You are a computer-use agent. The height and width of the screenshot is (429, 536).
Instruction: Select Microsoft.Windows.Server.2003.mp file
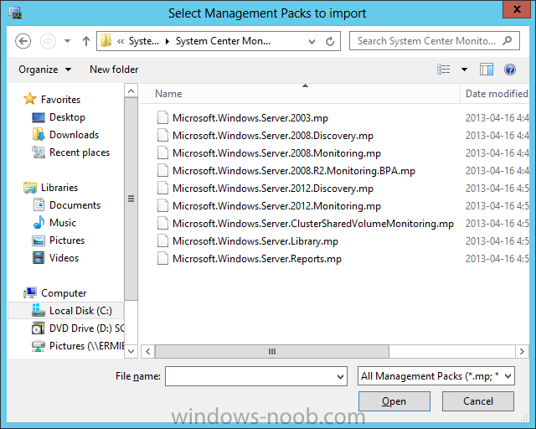click(250, 118)
